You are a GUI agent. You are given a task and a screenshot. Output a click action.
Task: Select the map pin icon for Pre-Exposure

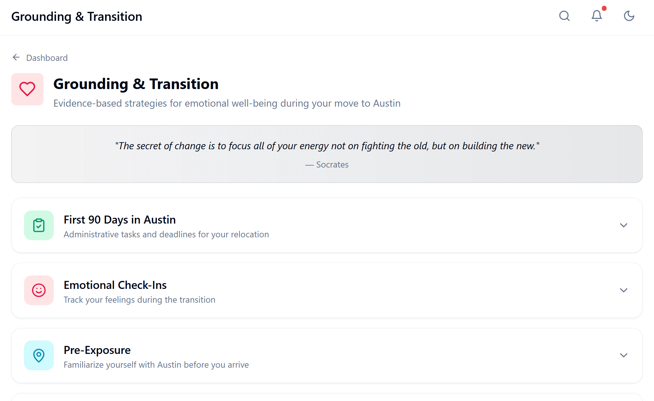[x=39, y=356]
